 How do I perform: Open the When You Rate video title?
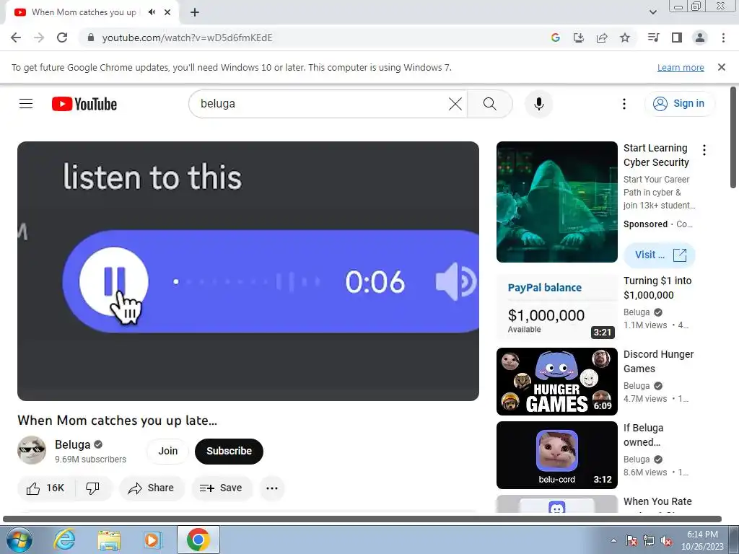(x=657, y=501)
